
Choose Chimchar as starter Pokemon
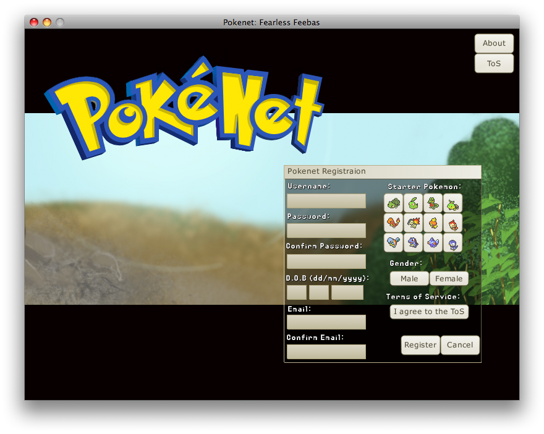point(453,223)
